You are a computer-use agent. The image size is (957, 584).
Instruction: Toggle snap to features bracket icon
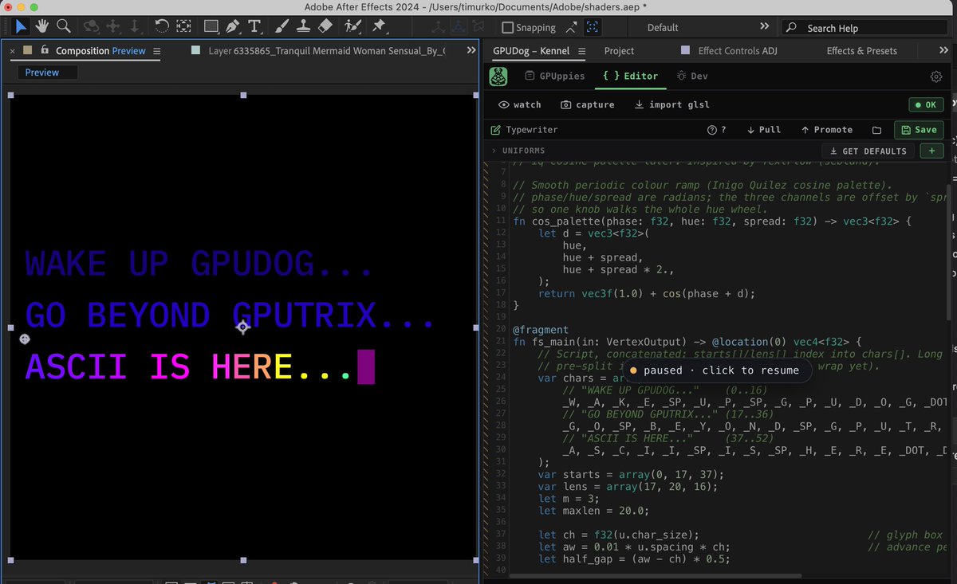click(592, 26)
